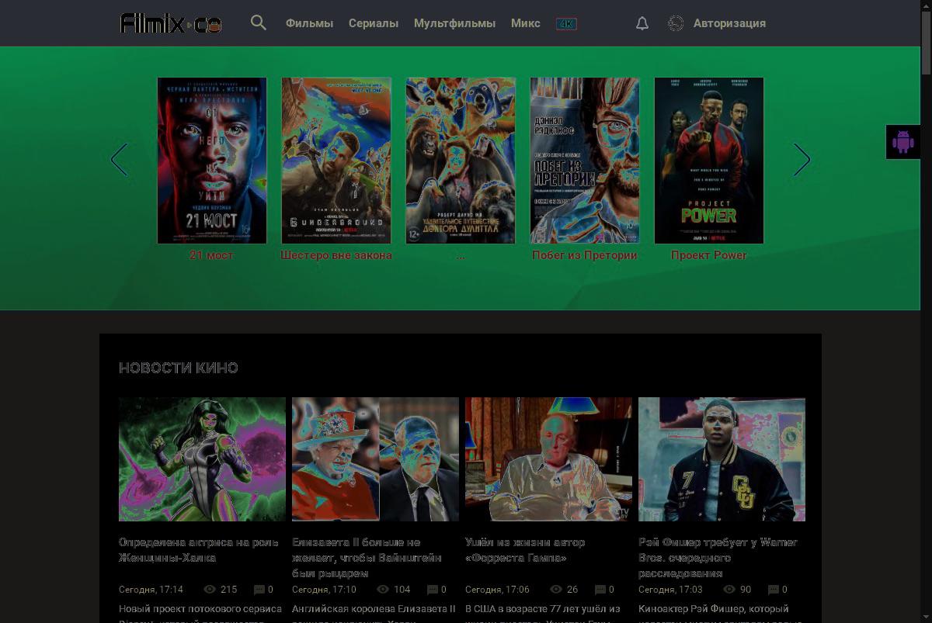
Task: Open the Queen Elizabeth news image
Action: click(x=375, y=459)
